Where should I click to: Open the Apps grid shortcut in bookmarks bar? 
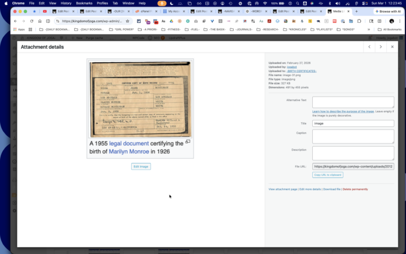19,30
